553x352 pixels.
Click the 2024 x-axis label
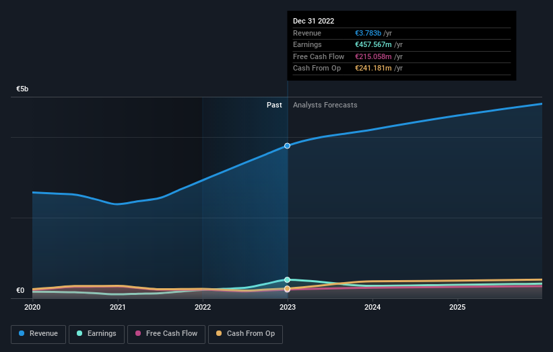point(372,308)
